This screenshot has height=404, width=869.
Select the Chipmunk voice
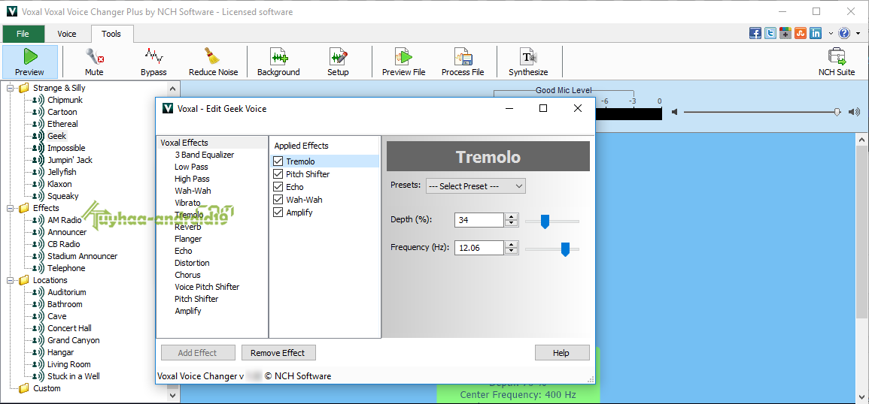click(x=65, y=100)
